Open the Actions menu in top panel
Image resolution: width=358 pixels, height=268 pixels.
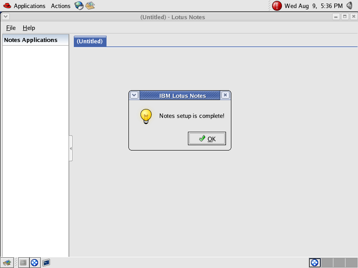click(60, 6)
